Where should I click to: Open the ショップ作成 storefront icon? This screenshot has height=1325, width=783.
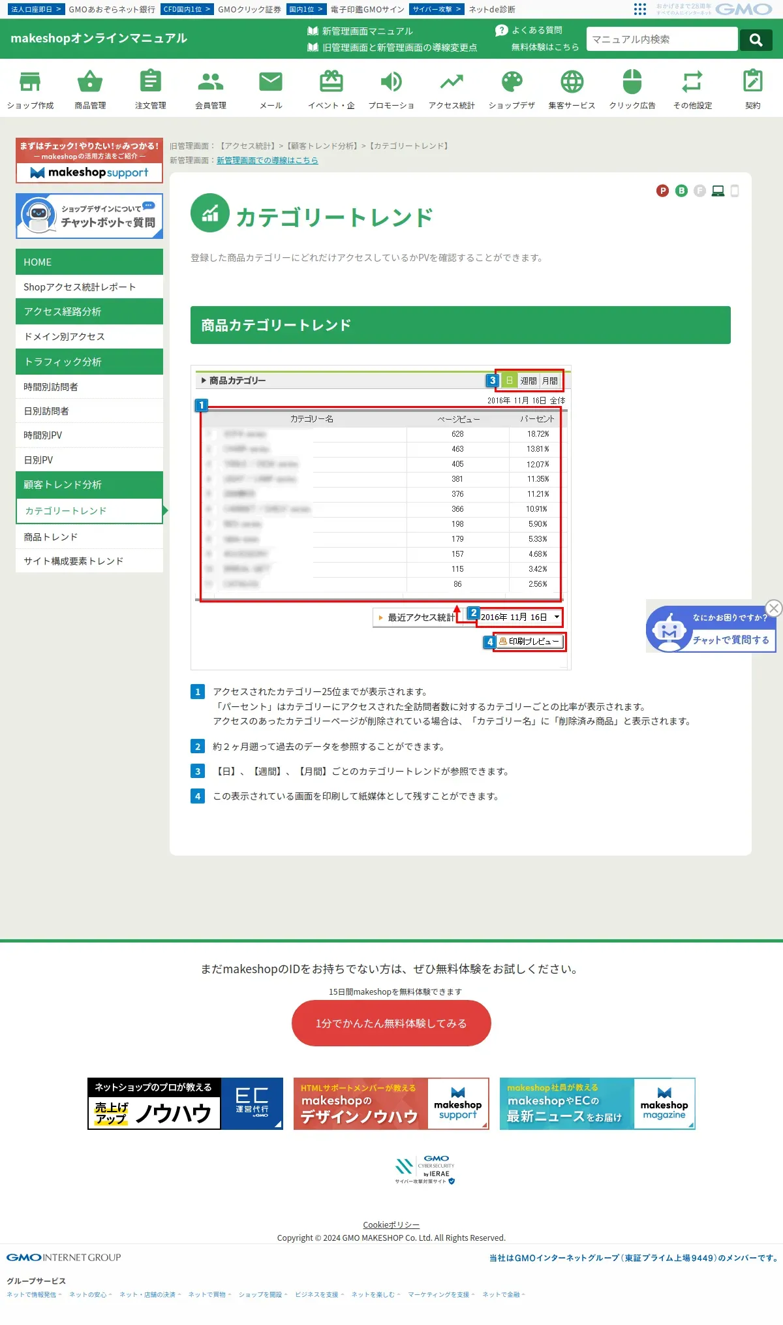coord(30,82)
